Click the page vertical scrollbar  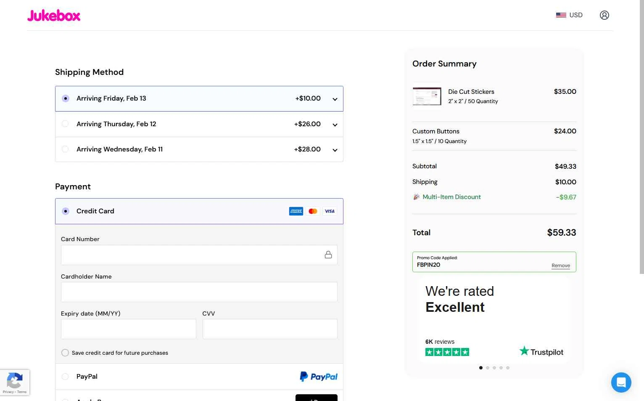click(x=641, y=137)
